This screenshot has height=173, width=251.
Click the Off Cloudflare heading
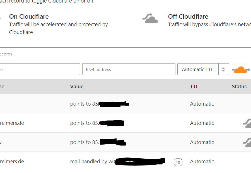tap(188, 16)
